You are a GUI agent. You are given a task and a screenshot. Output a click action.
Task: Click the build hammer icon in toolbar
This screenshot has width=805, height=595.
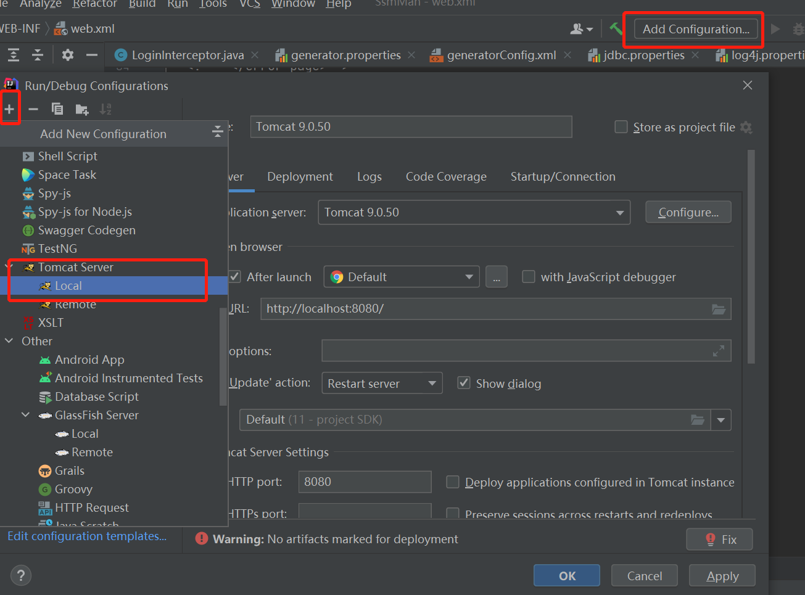point(616,28)
